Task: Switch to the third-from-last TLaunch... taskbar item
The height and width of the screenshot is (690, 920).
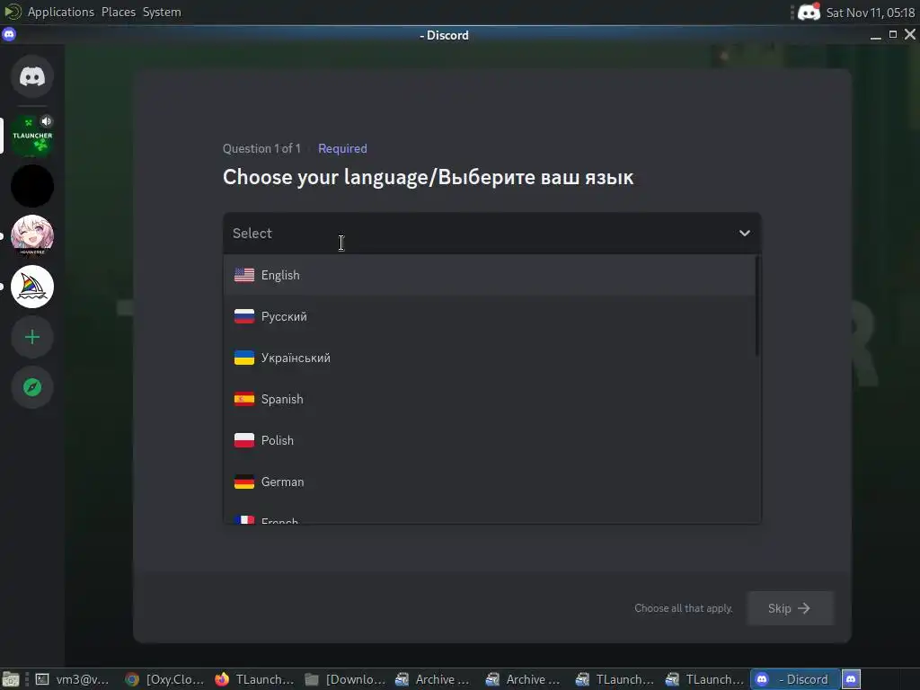Action: coord(615,679)
